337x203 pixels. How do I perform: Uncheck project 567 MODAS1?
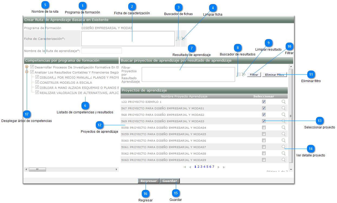pyautogui.click(x=264, y=108)
